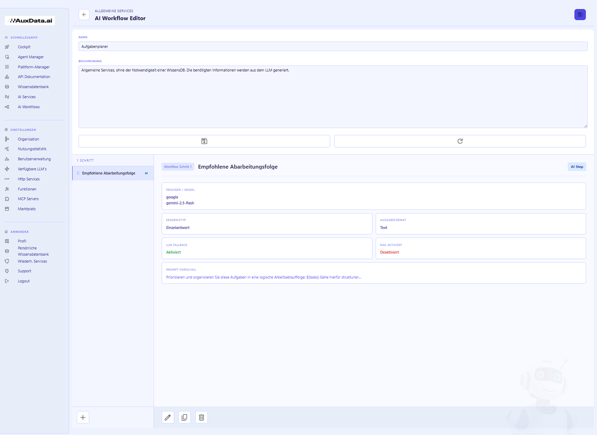597x435 pixels.
Task: Click the purple save icon top right
Action: [x=580, y=14]
